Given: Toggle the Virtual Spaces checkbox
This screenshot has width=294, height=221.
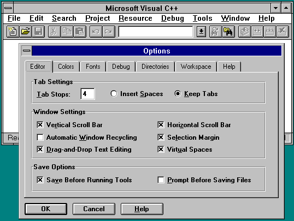Looking at the screenshot, I should (161, 150).
